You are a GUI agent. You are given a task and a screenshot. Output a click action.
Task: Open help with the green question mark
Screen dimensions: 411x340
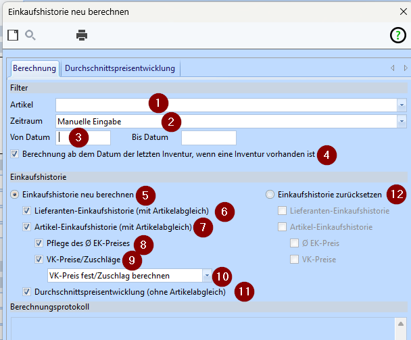coord(398,36)
